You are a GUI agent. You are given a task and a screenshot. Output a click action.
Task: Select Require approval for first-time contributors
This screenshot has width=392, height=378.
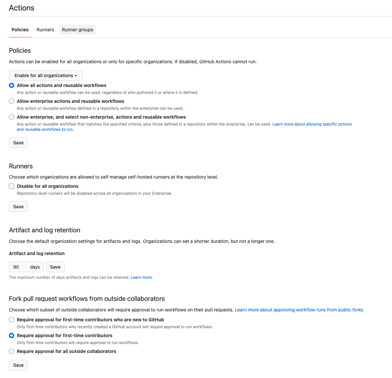[x=12, y=335]
